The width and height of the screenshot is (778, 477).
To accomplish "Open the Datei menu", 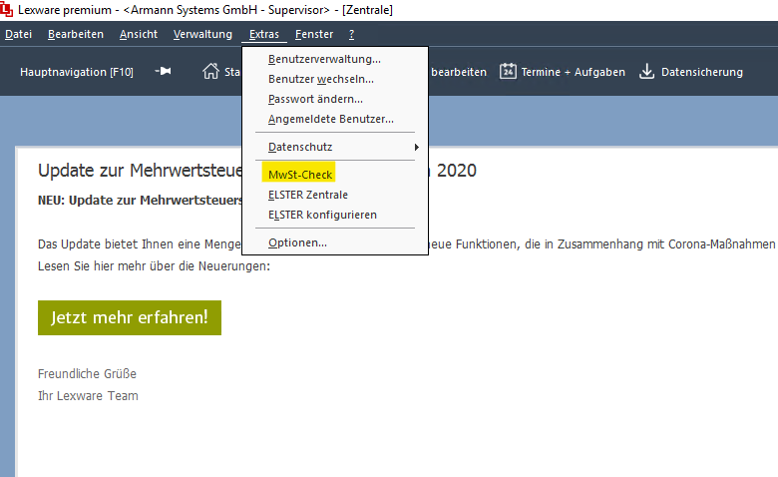I will coord(18,34).
